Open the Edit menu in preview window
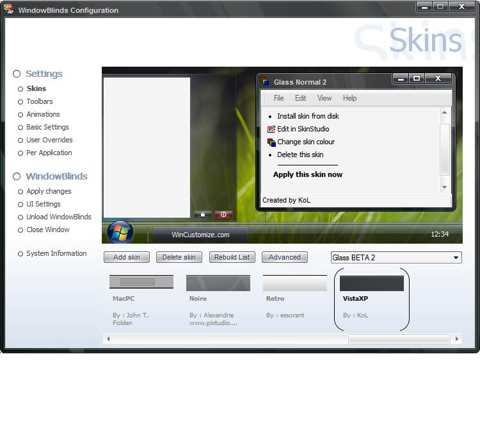Viewport: 480px width, 436px height. coord(300,98)
